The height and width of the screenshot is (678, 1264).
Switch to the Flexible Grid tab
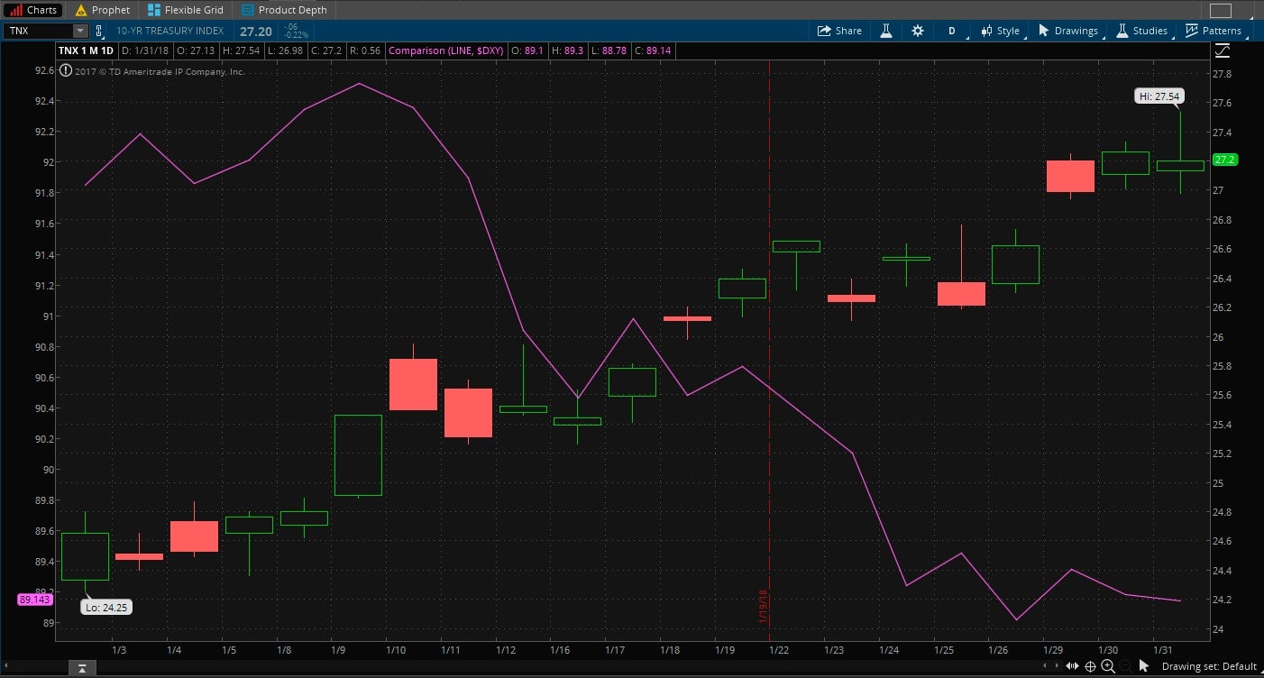click(188, 10)
